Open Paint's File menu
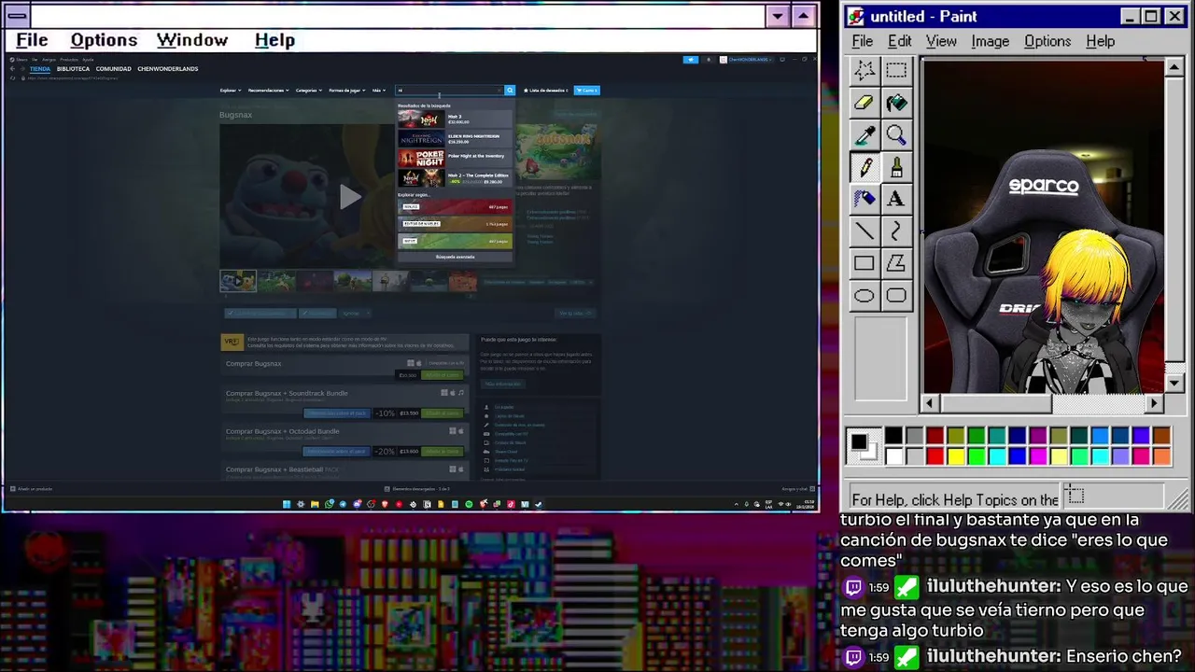The image size is (1195, 672). coord(863,41)
